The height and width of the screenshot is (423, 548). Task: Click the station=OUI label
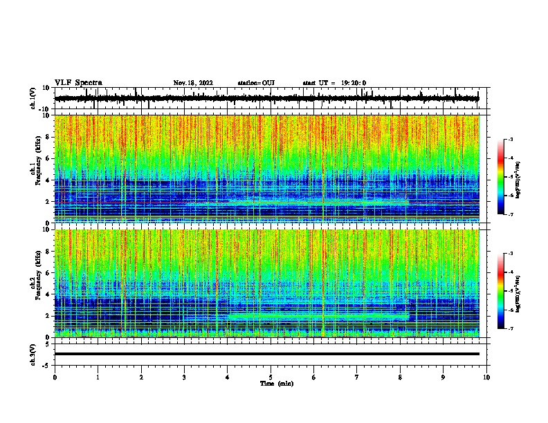[256, 83]
